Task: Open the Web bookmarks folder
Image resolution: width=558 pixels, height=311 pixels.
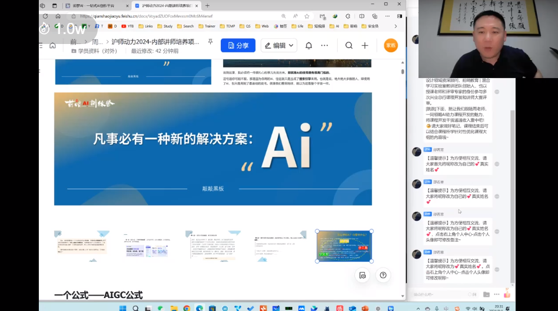Action: click(262, 26)
